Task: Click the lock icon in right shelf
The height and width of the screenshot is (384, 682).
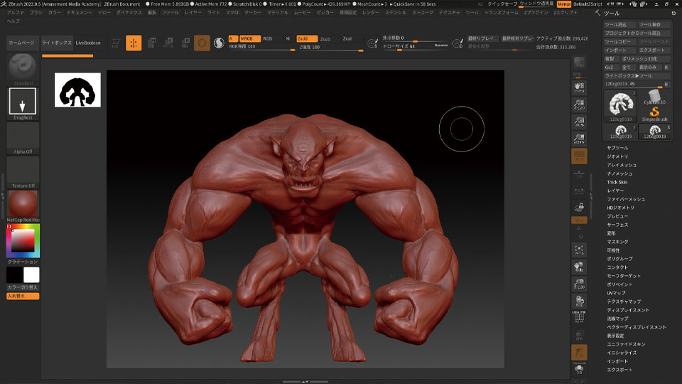Action: point(580,206)
